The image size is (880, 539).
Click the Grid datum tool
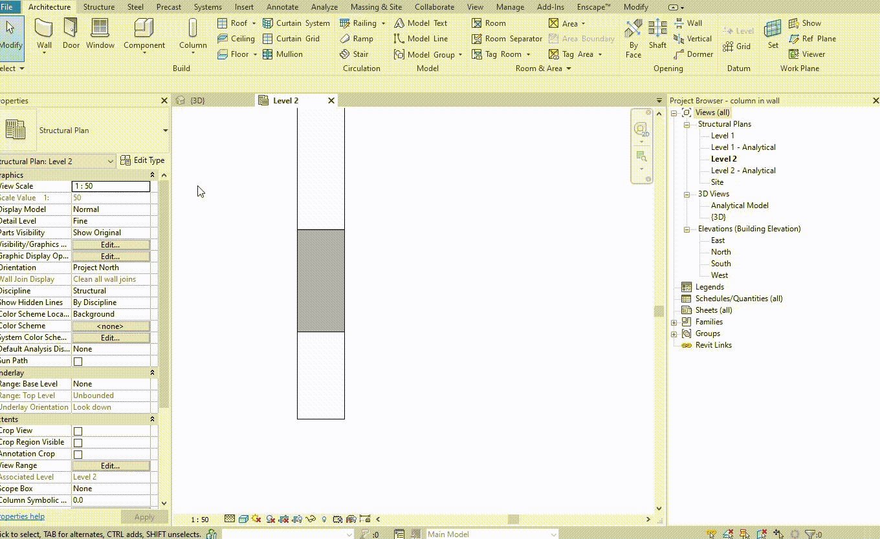(x=737, y=47)
